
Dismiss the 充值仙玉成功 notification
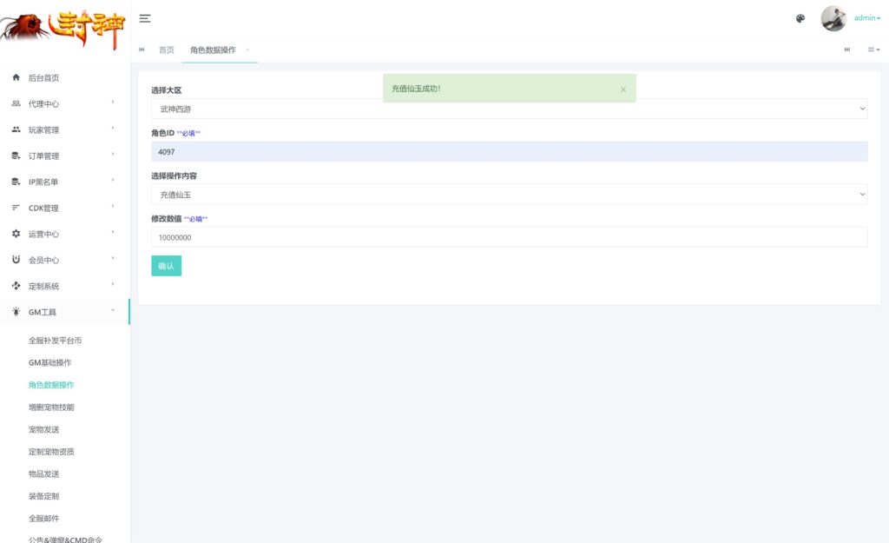click(623, 89)
